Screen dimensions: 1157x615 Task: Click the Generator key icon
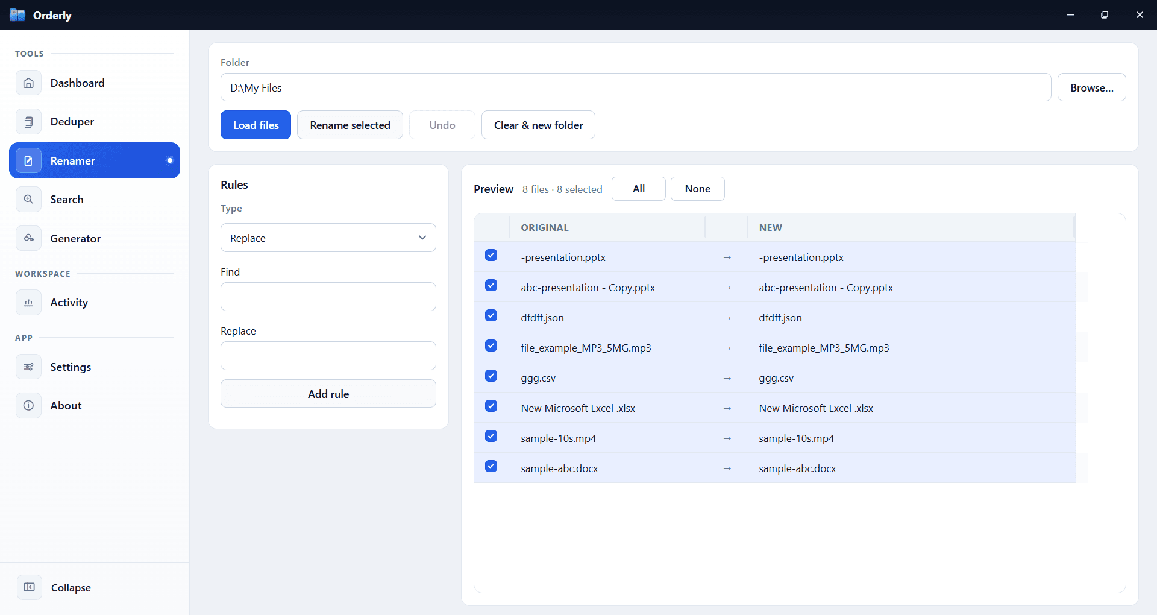(28, 238)
